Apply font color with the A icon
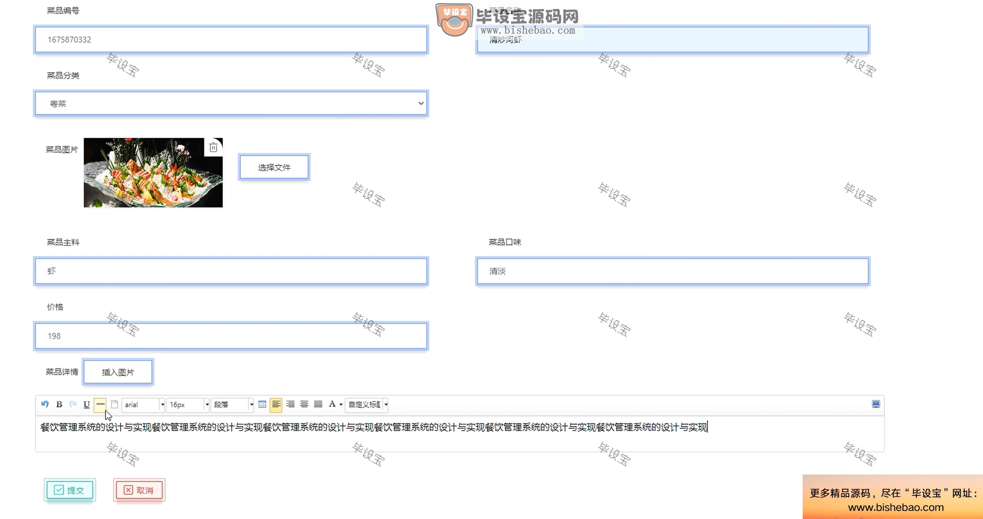983x519 pixels. [x=332, y=404]
